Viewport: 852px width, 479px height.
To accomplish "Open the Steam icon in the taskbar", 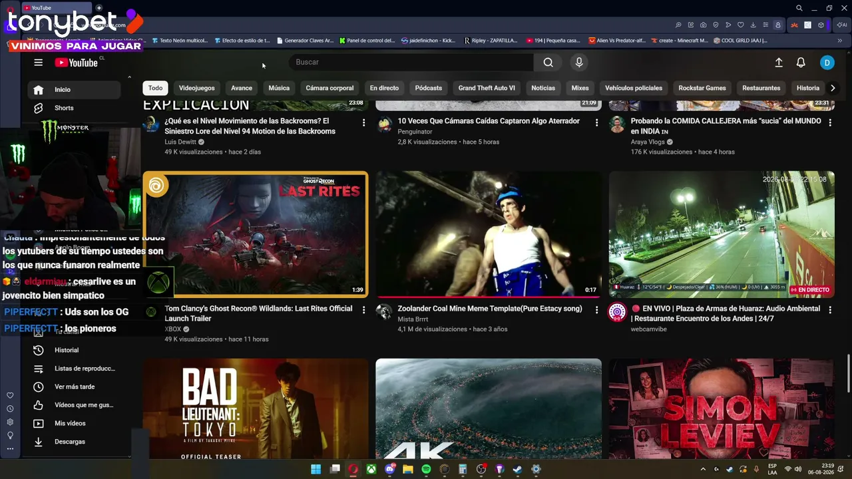I will 517,469.
